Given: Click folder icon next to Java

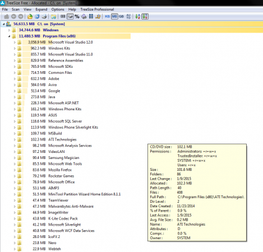Looking at the screenshot, I should coord(20,97).
